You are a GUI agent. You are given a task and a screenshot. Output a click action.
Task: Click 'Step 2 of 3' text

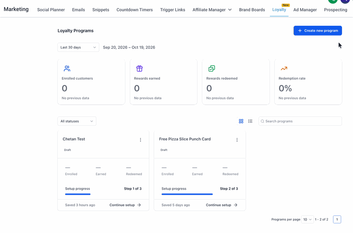[229, 189]
